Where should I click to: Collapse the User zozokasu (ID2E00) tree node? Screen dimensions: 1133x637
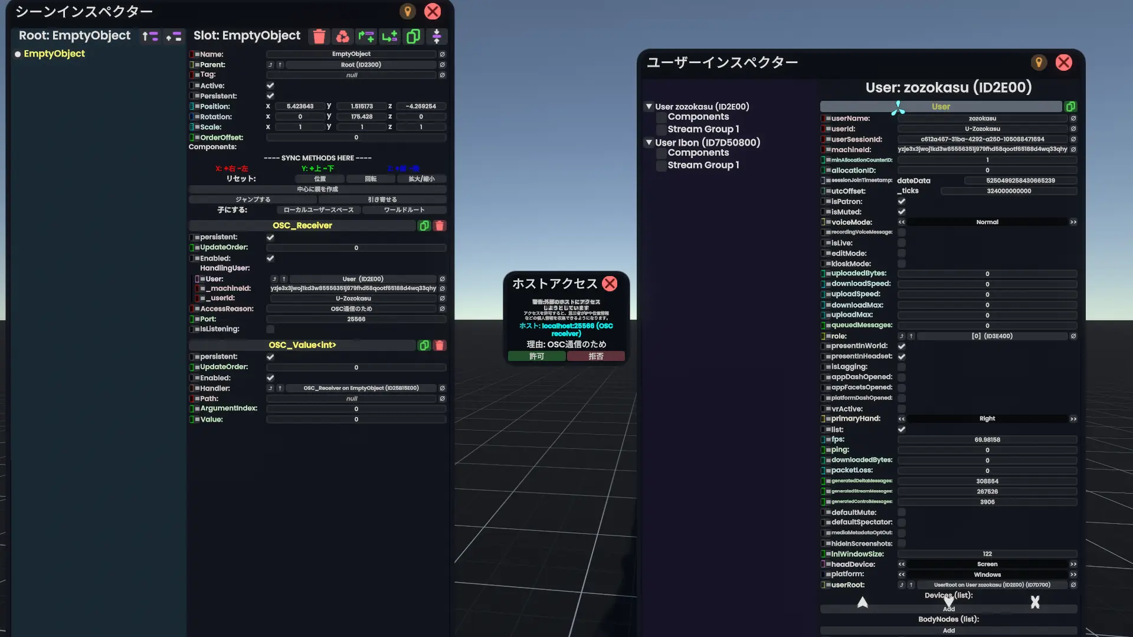click(x=649, y=106)
